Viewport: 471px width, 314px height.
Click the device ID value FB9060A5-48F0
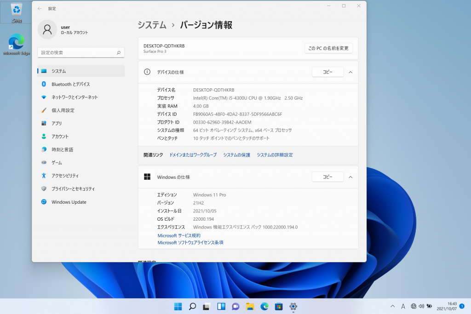(x=238, y=114)
